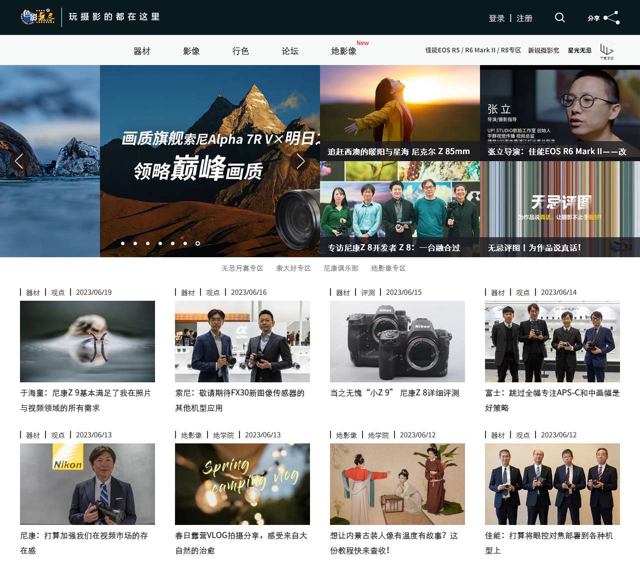The image size is (640, 584).
Task: Open article 当之无愧“小Z 9” 尼康Z 8详细评测
Action: pyautogui.click(x=394, y=393)
